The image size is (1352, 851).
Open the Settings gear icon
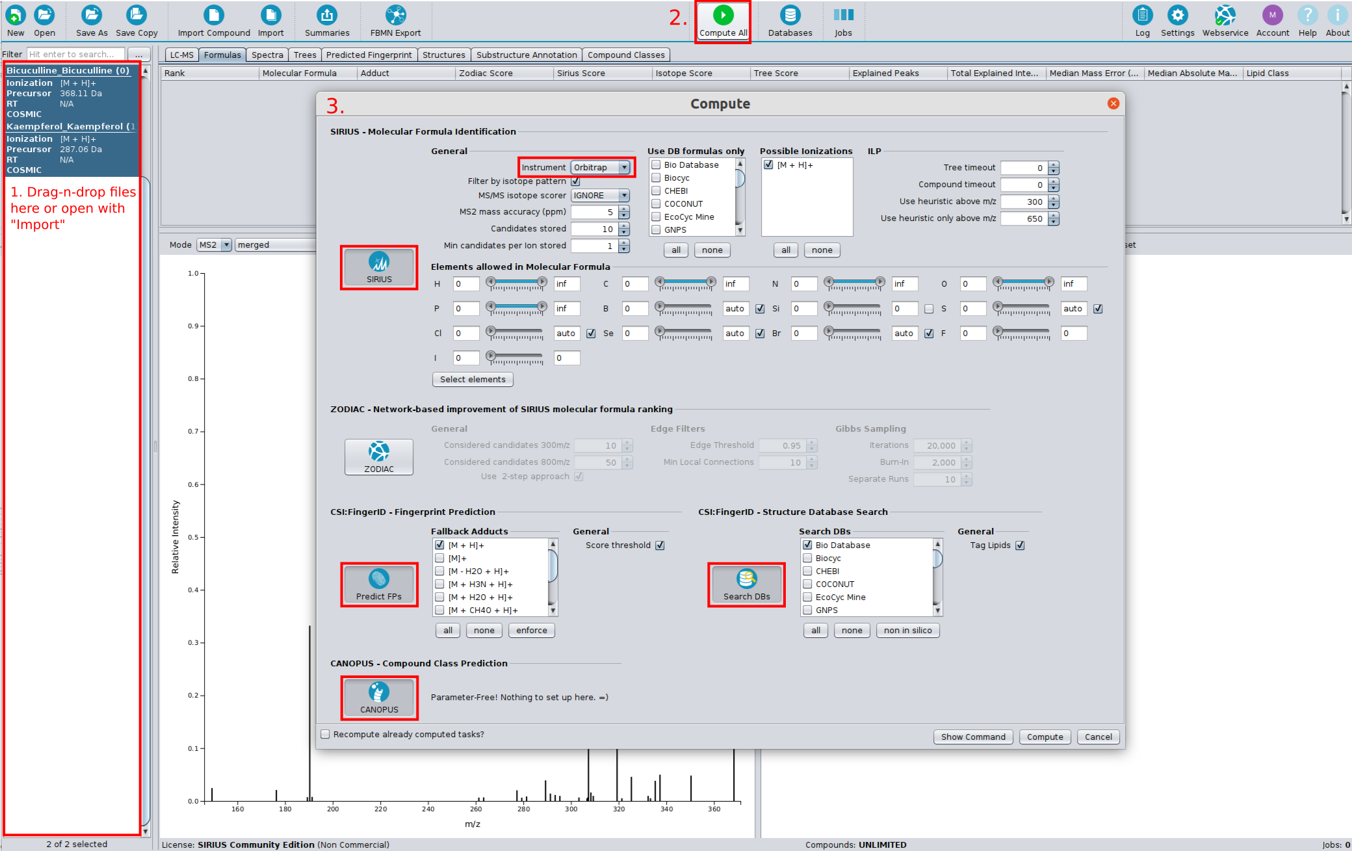(1177, 15)
